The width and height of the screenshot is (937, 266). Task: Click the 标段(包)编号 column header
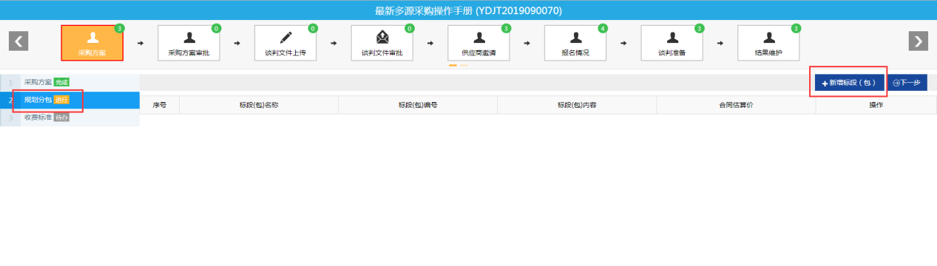(418, 106)
